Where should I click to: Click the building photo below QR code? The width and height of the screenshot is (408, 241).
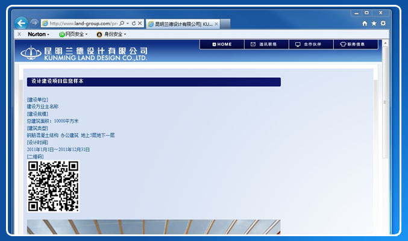tap(154, 227)
